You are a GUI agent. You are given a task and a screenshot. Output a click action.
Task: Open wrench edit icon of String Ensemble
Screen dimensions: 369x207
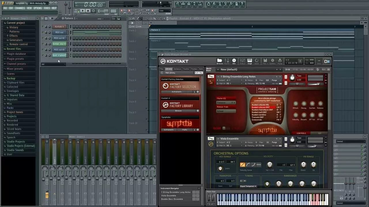point(211,76)
